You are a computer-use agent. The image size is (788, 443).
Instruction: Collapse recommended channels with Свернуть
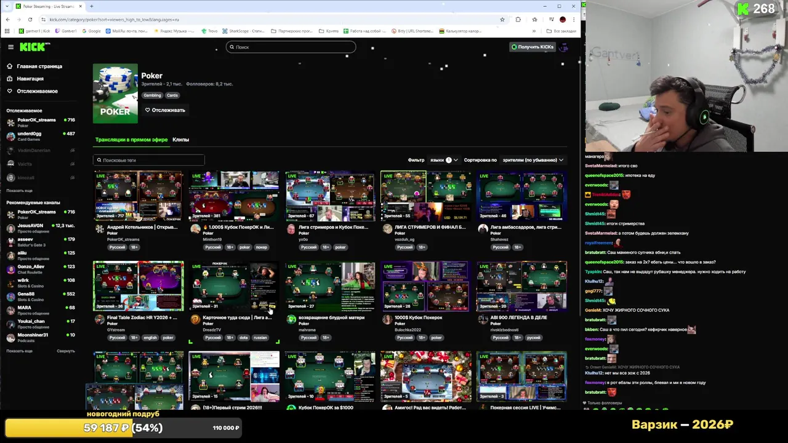[x=66, y=351]
